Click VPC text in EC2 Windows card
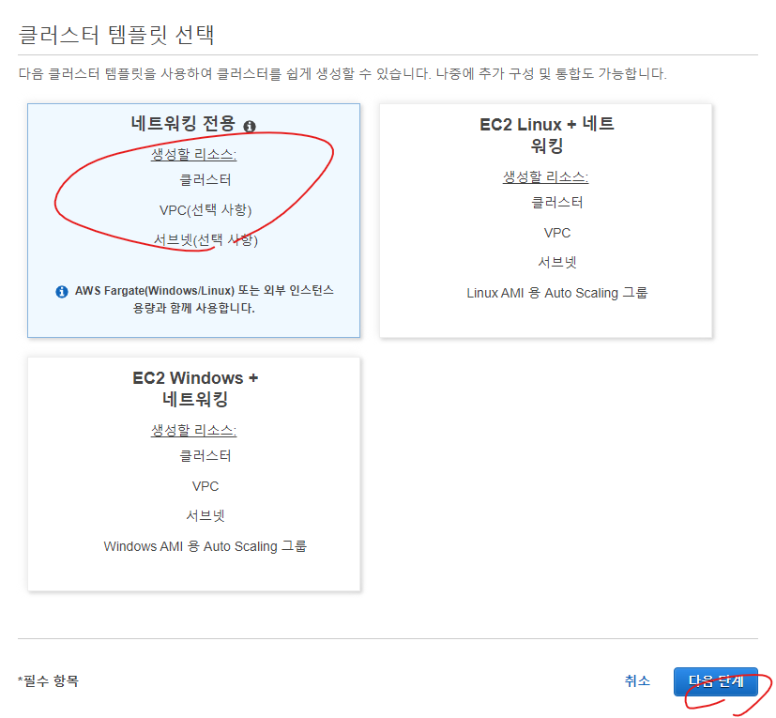776x718 pixels. tap(205, 486)
